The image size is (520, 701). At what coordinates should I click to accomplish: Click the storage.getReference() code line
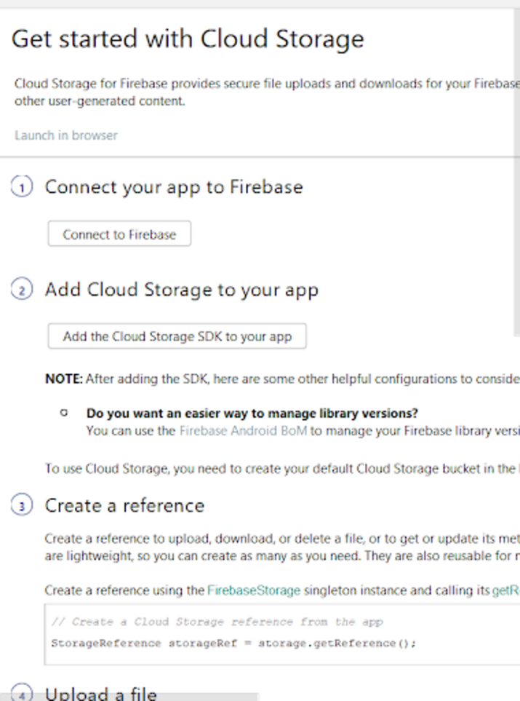[233, 643]
